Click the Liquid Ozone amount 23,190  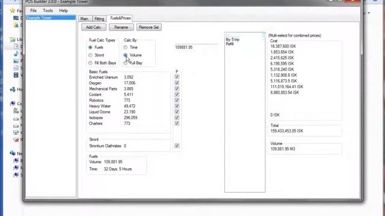click(130, 112)
